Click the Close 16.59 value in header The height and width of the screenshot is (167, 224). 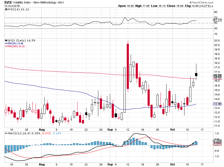tap(175, 6)
